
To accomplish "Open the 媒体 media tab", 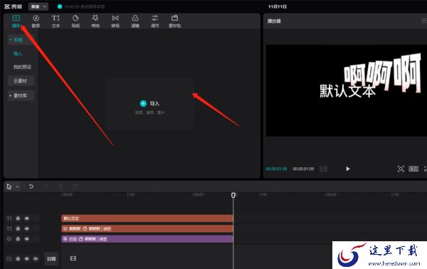I will tap(16, 21).
